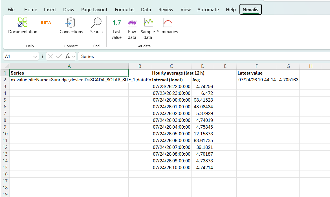Select average value 12.15873
The height and width of the screenshot is (197, 330).
click(203, 134)
